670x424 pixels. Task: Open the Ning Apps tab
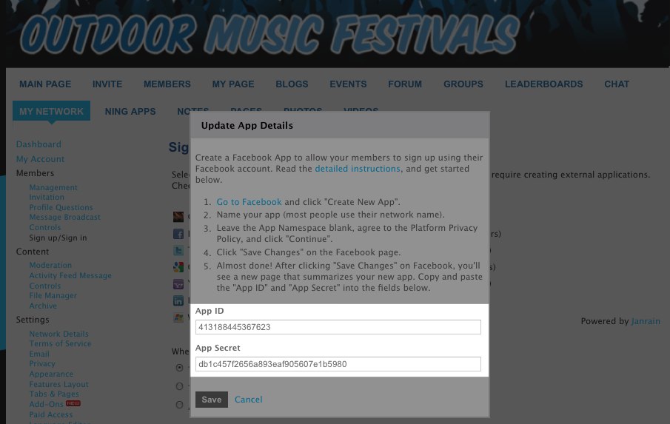pos(130,112)
